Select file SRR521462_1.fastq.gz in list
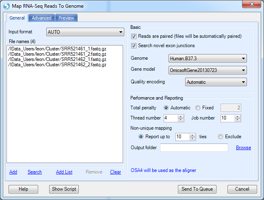The width and height of the screenshot is (264, 200). (x=57, y=59)
